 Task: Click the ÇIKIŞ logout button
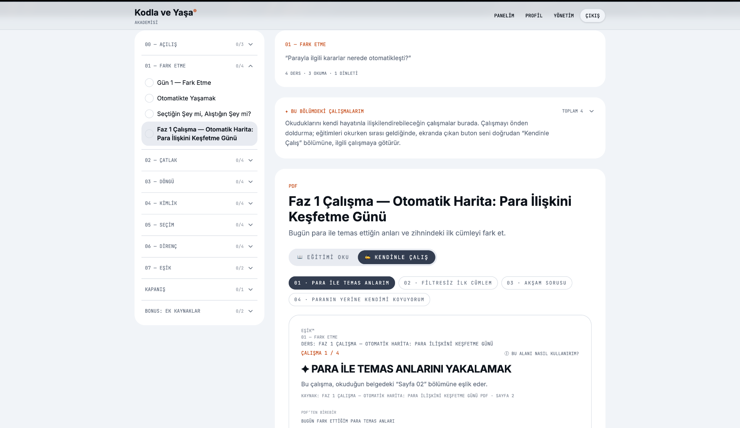tap(592, 16)
